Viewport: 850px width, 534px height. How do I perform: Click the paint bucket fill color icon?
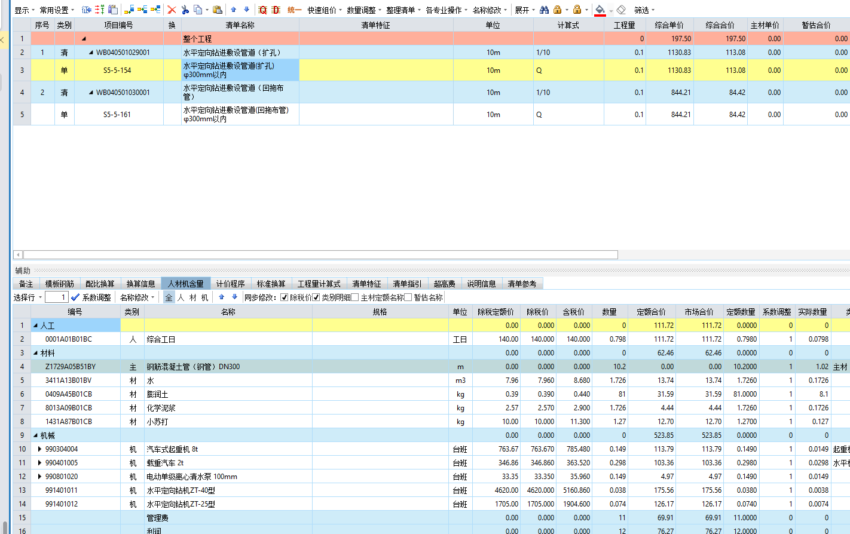[x=600, y=10]
